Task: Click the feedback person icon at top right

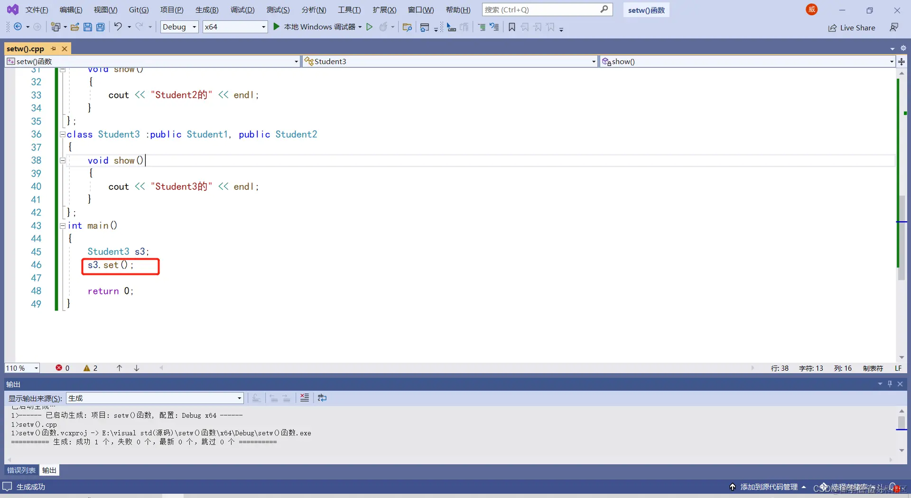Action: coord(894,28)
